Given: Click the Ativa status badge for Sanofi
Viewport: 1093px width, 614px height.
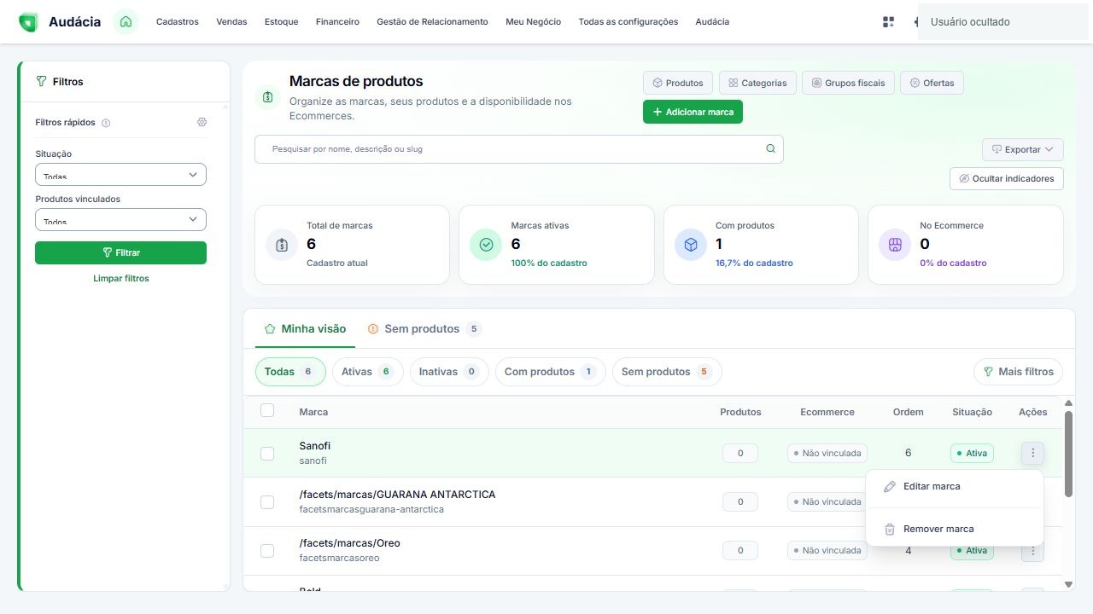Looking at the screenshot, I should click(x=972, y=454).
